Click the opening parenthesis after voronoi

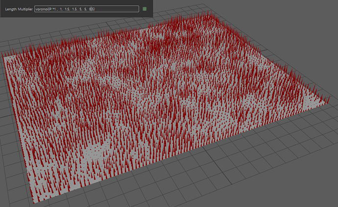tap(49, 9)
